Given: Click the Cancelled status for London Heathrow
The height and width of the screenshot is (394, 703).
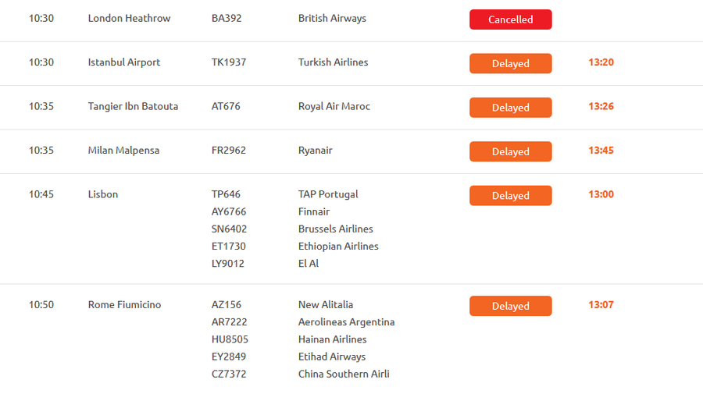Looking at the screenshot, I should tap(510, 20).
